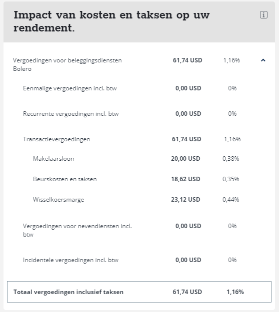Image resolution: width=279 pixels, height=312 pixels.
Task: Collapse the Vergoedingen voor beleggingsdiensten section
Action: (x=263, y=60)
